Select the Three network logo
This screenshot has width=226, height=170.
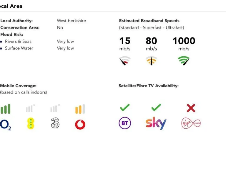tap(55, 123)
